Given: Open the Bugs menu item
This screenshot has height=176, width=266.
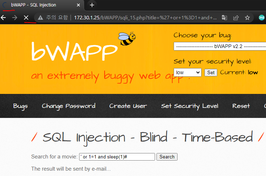Looking at the screenshot, I should point(20,106).
